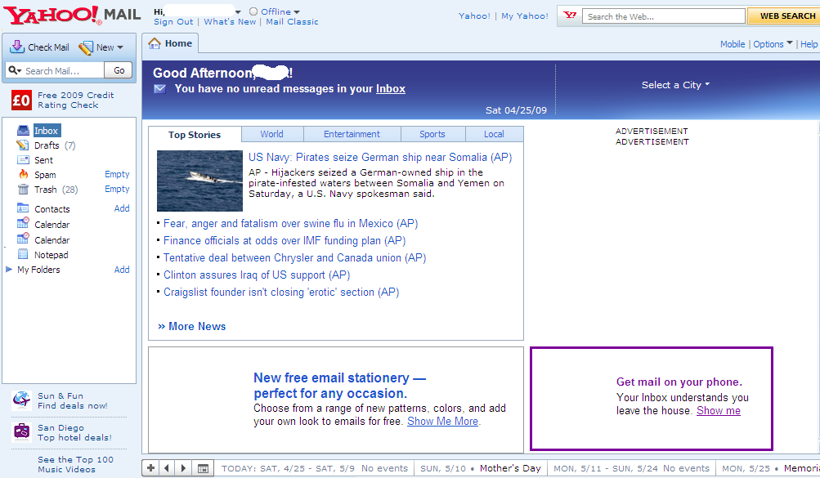Click the envelope icon beside unread messages
Viewport: 820px width, 478px height.
pyautogui.click(x=160, y=89)
